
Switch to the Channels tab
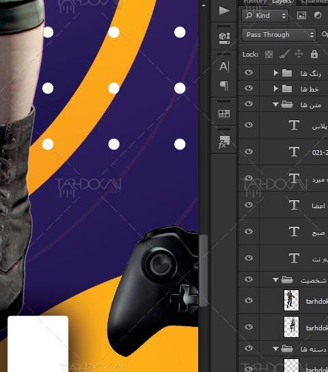314,2
